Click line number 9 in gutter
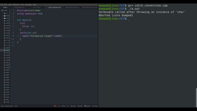 (13, 36)
